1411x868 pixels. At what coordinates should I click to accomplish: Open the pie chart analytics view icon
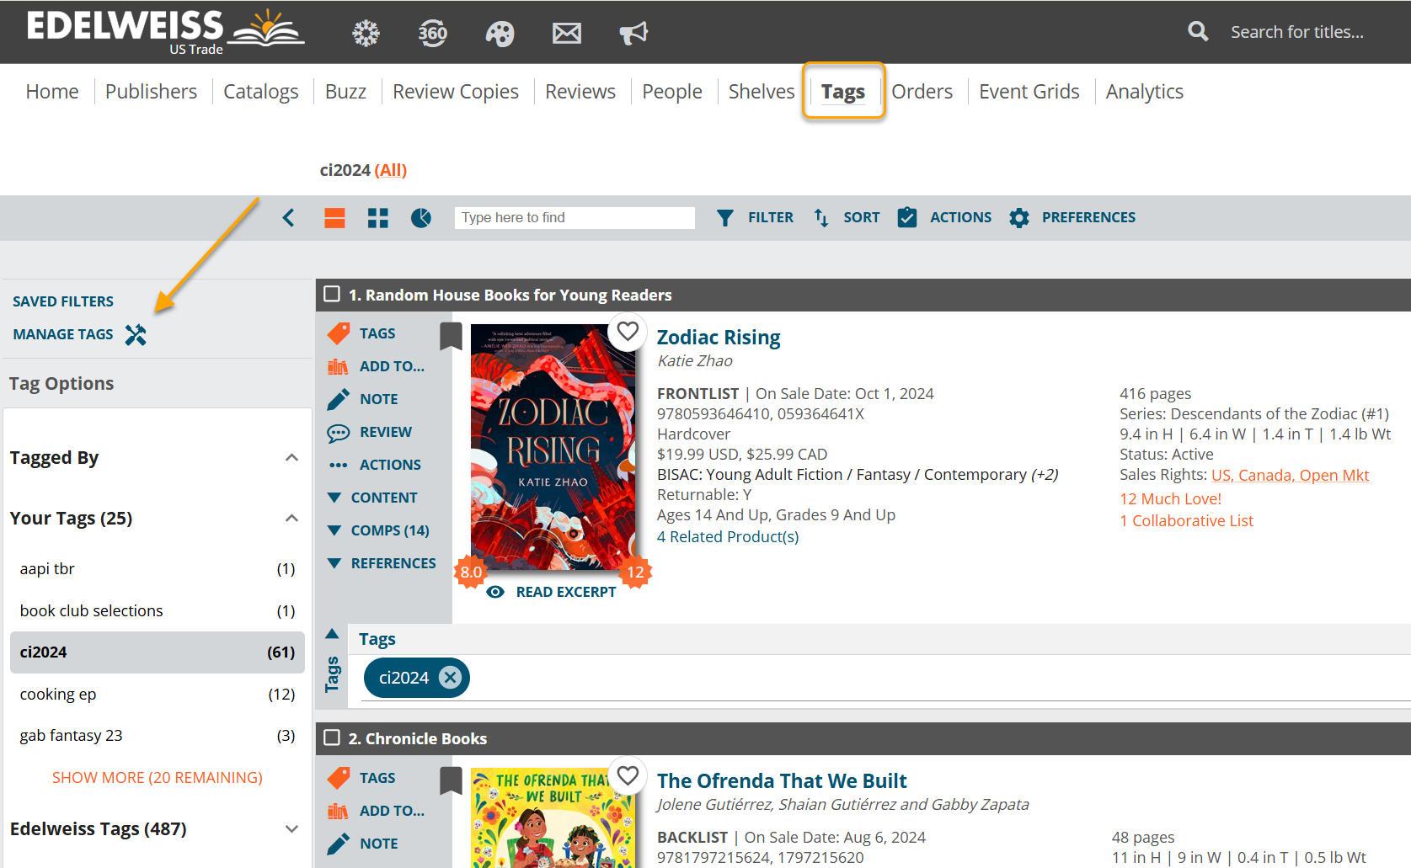coord(421,218)
